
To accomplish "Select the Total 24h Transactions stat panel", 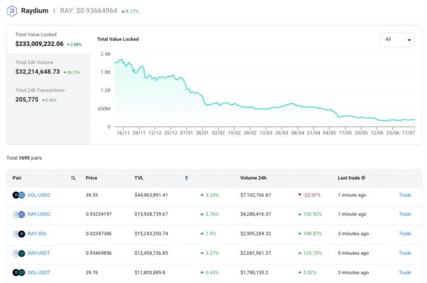I will click(x=49, y=95).
